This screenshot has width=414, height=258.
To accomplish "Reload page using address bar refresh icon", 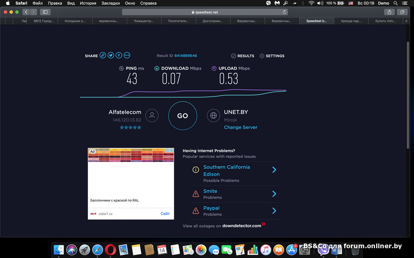I will click(x=284, y=12).
